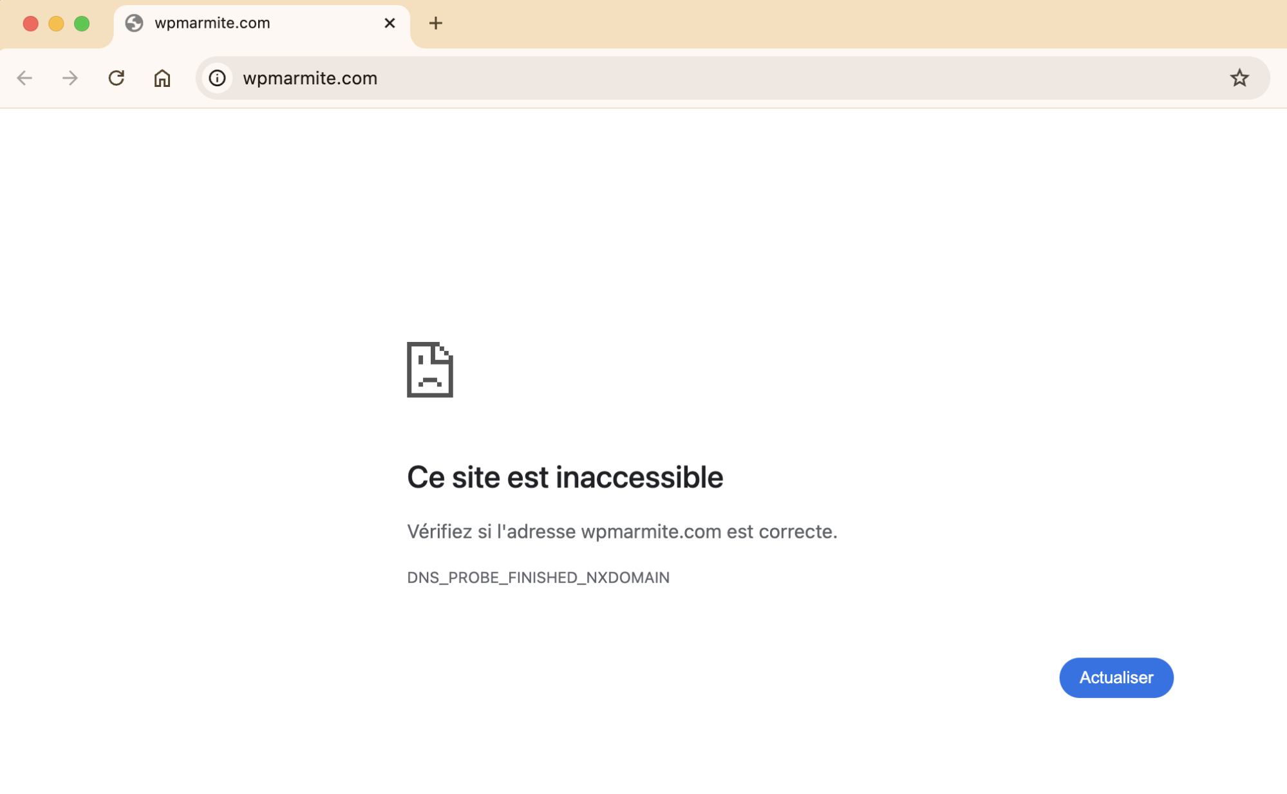The image size is (1287, 794).
Task: Go to the home page icon
Action: pos(162,78)
